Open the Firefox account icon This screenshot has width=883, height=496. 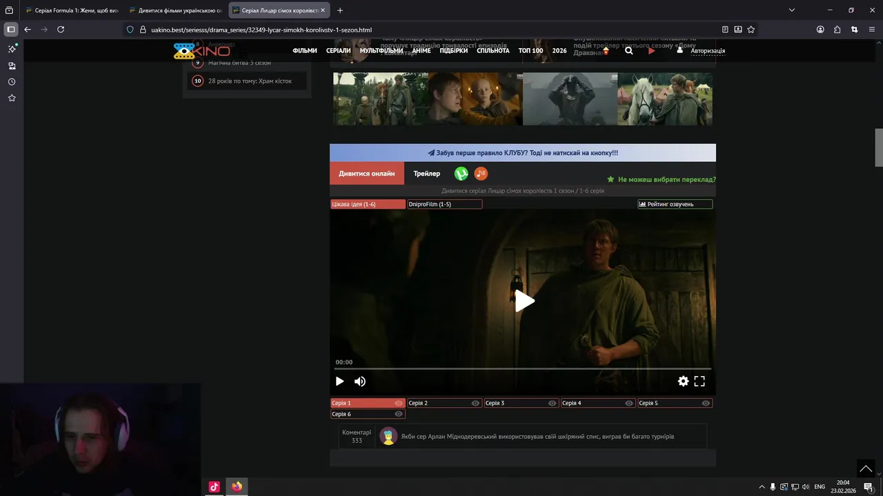point(820,30)
